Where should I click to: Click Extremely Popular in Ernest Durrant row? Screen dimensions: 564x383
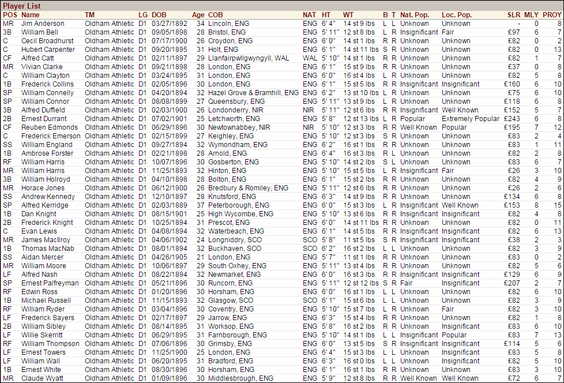471,118
